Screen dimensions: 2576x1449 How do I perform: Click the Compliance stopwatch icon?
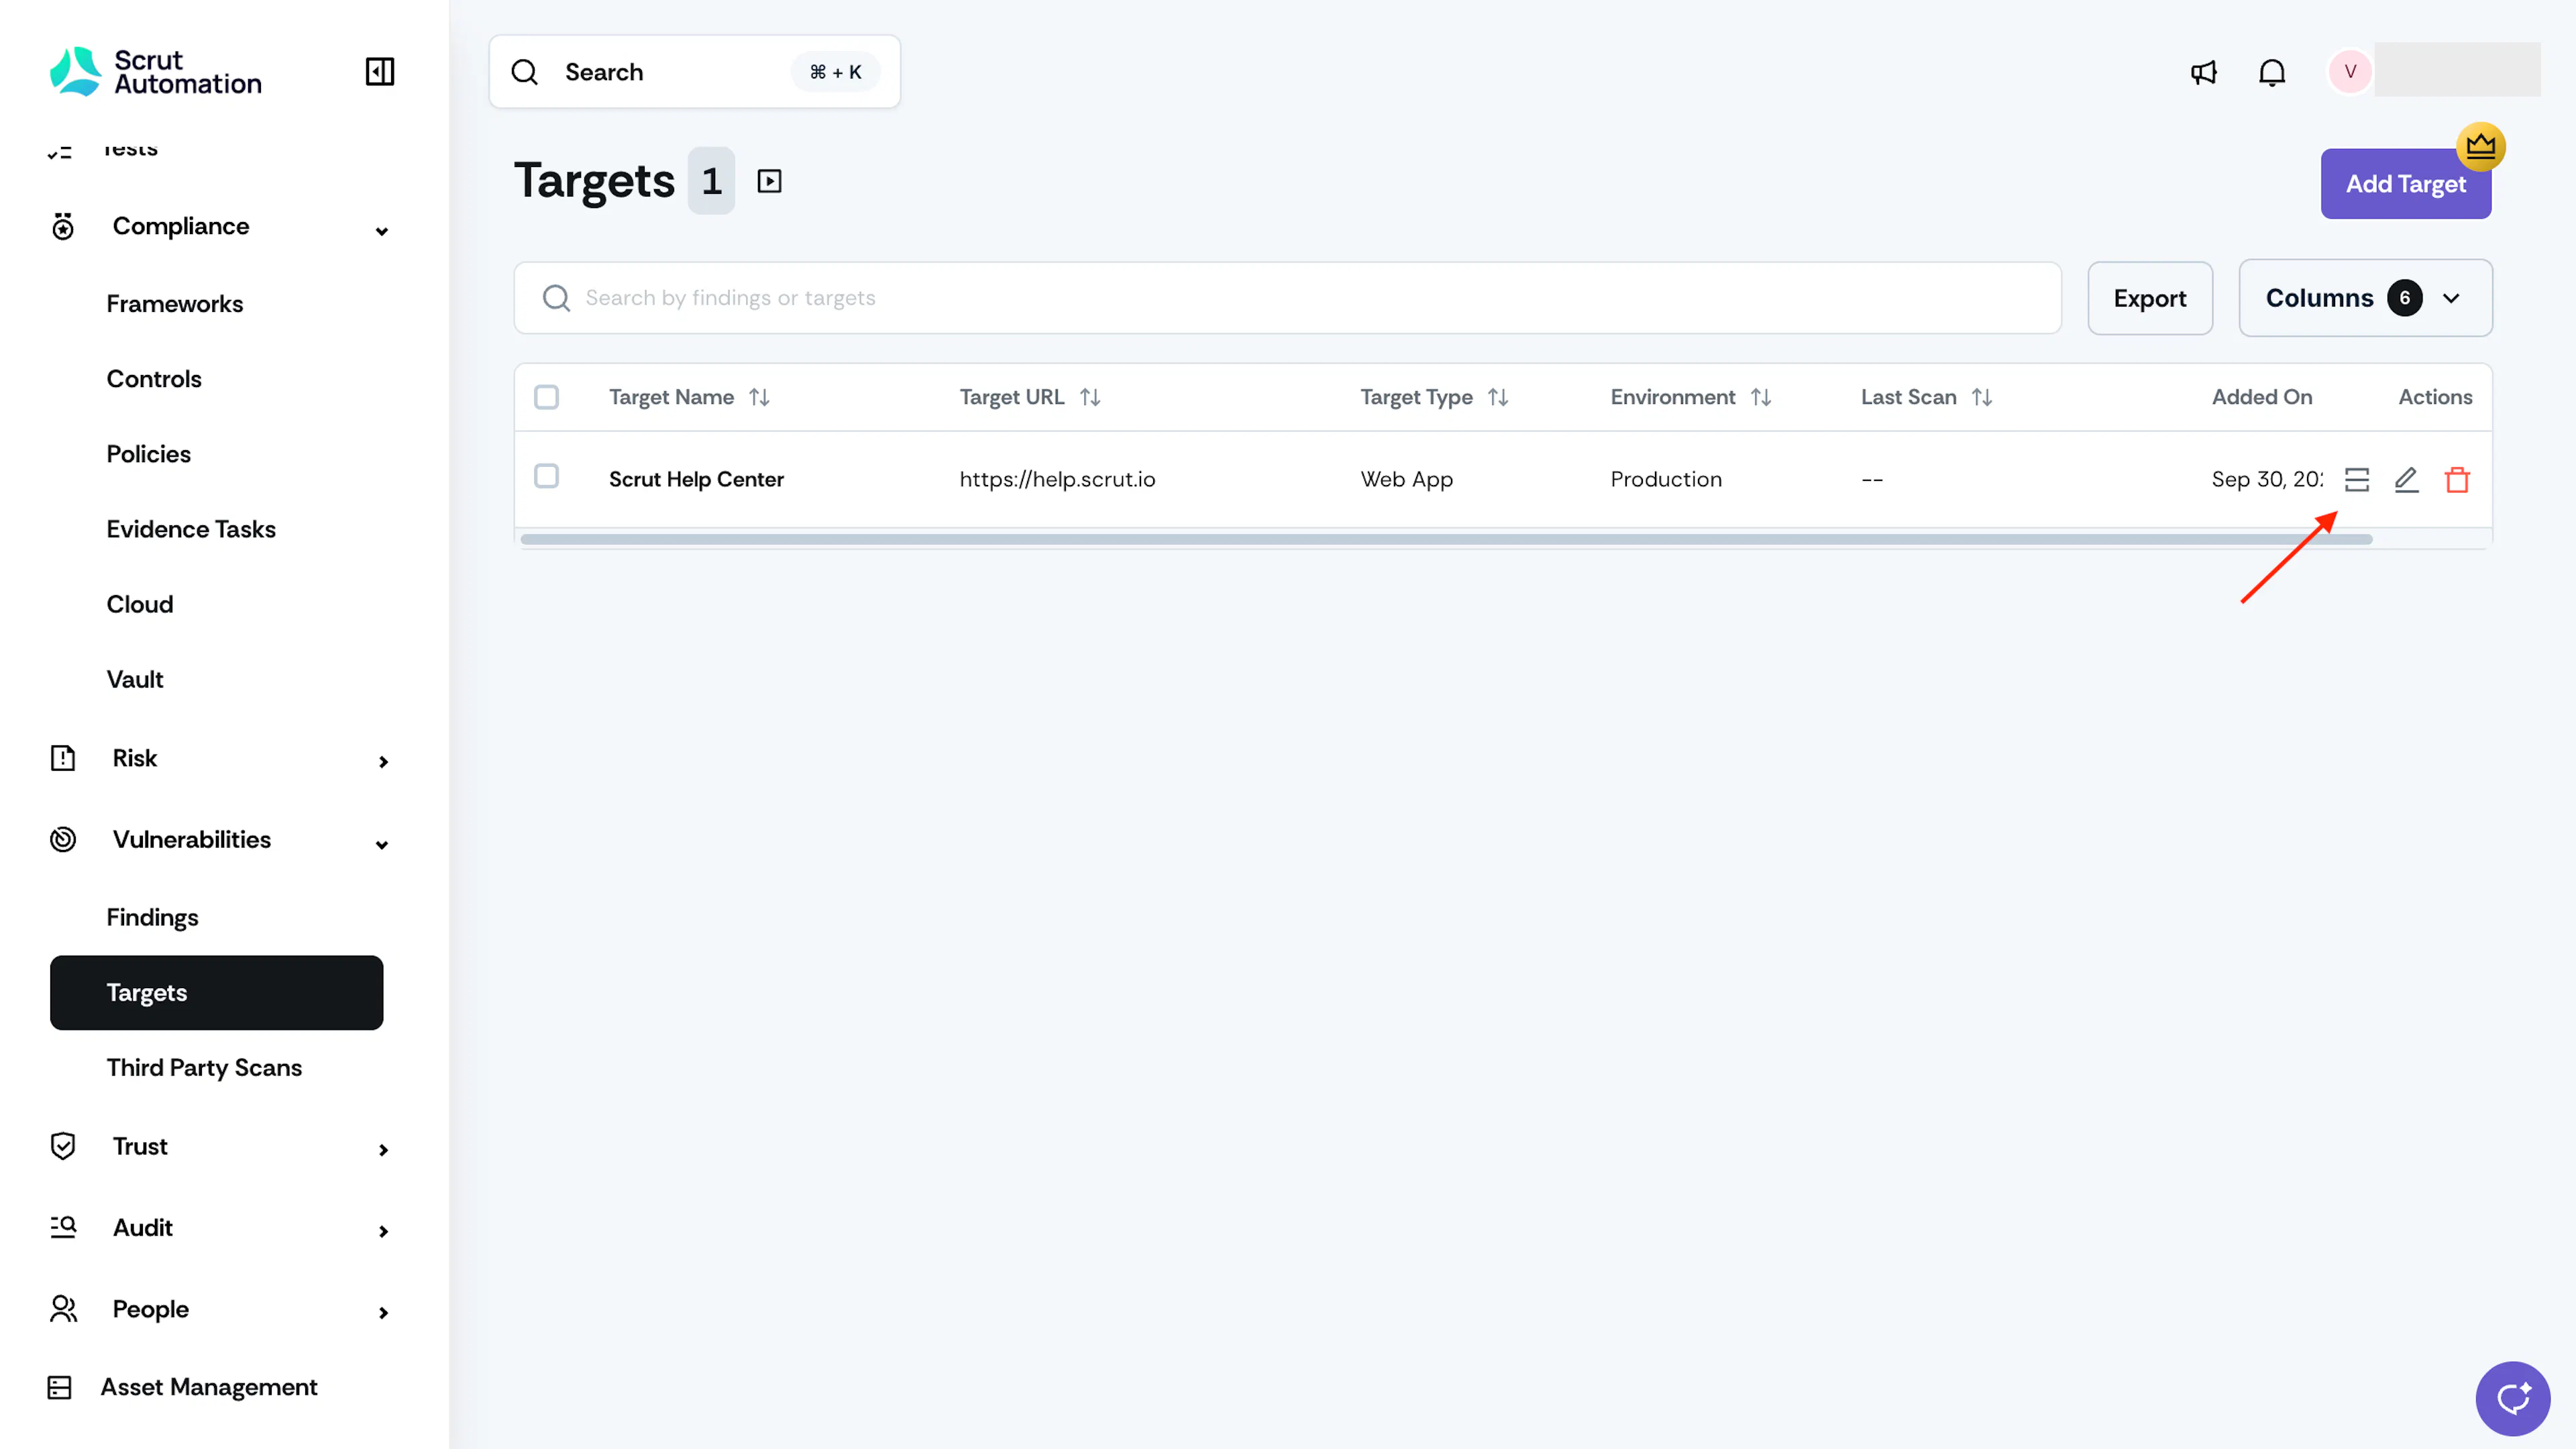pos(63,227)
